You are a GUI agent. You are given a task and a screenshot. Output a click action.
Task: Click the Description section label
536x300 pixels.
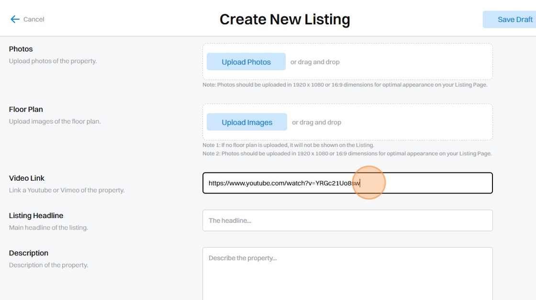click(29, 253)
